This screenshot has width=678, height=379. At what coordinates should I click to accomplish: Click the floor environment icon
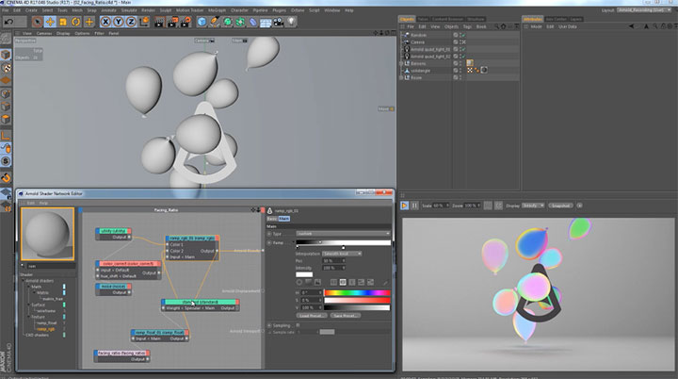click(x=266, y=22)
